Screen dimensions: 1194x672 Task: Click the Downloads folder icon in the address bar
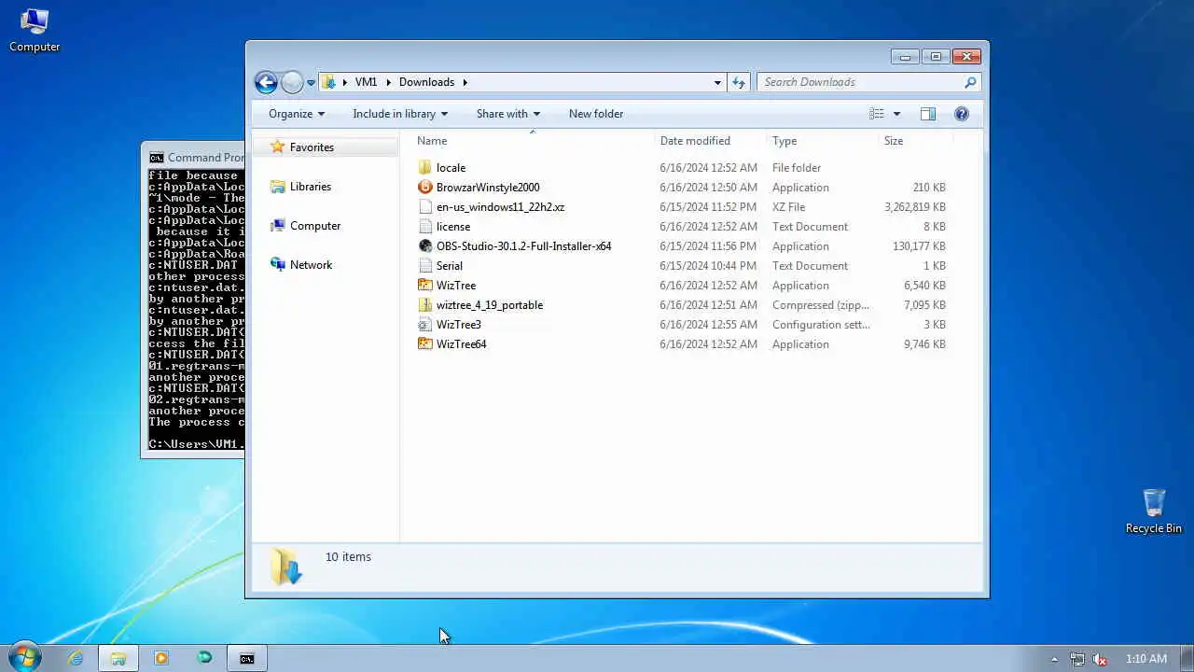coord(328,82)
